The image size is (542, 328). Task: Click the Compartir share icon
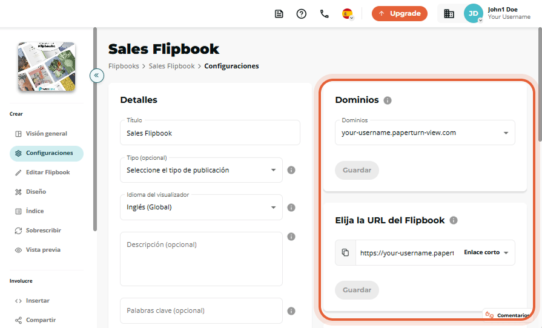click(18, 320)
